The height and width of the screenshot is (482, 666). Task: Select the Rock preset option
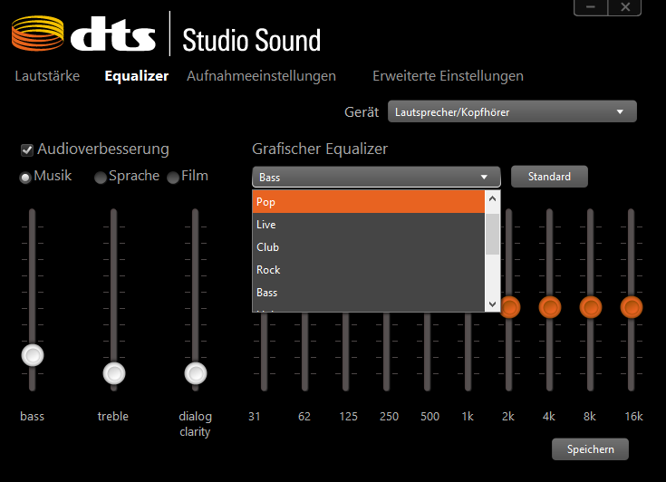click(369, 270)
